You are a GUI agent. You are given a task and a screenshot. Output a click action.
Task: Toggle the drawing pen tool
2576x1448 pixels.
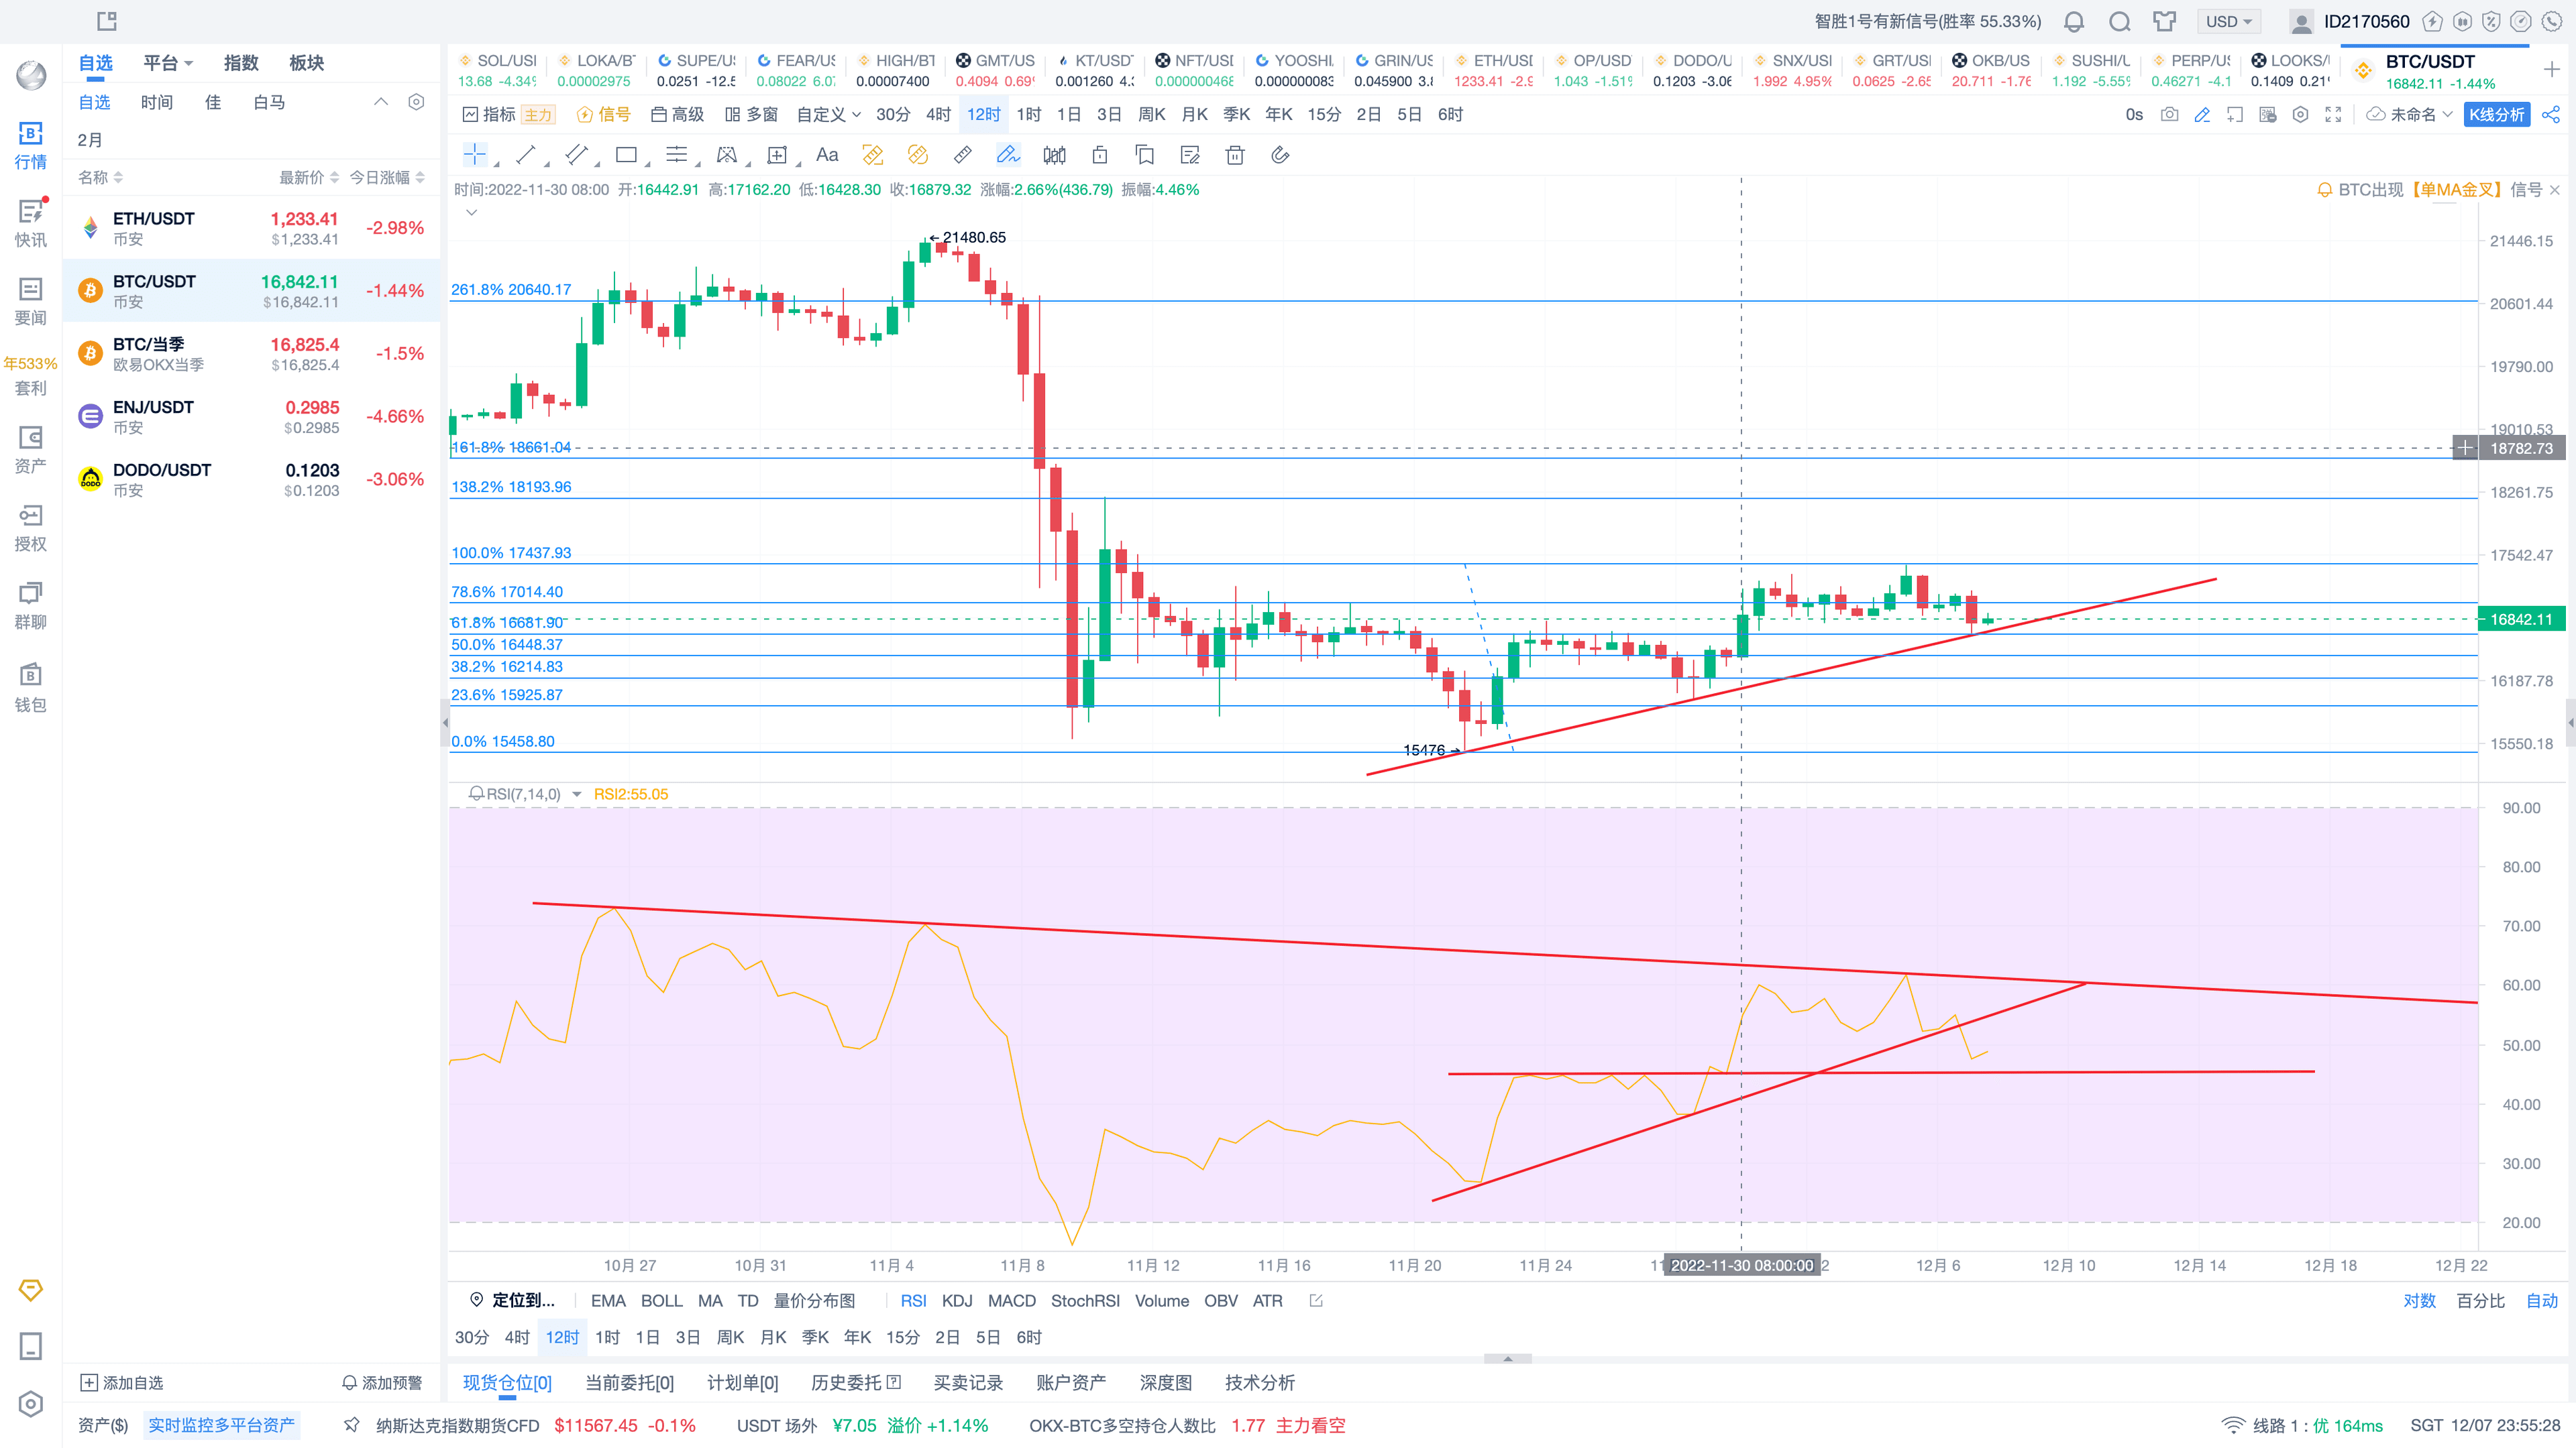1008,155
